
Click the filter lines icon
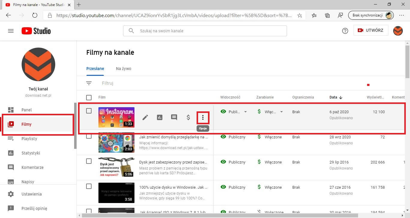tap(89, 83)
